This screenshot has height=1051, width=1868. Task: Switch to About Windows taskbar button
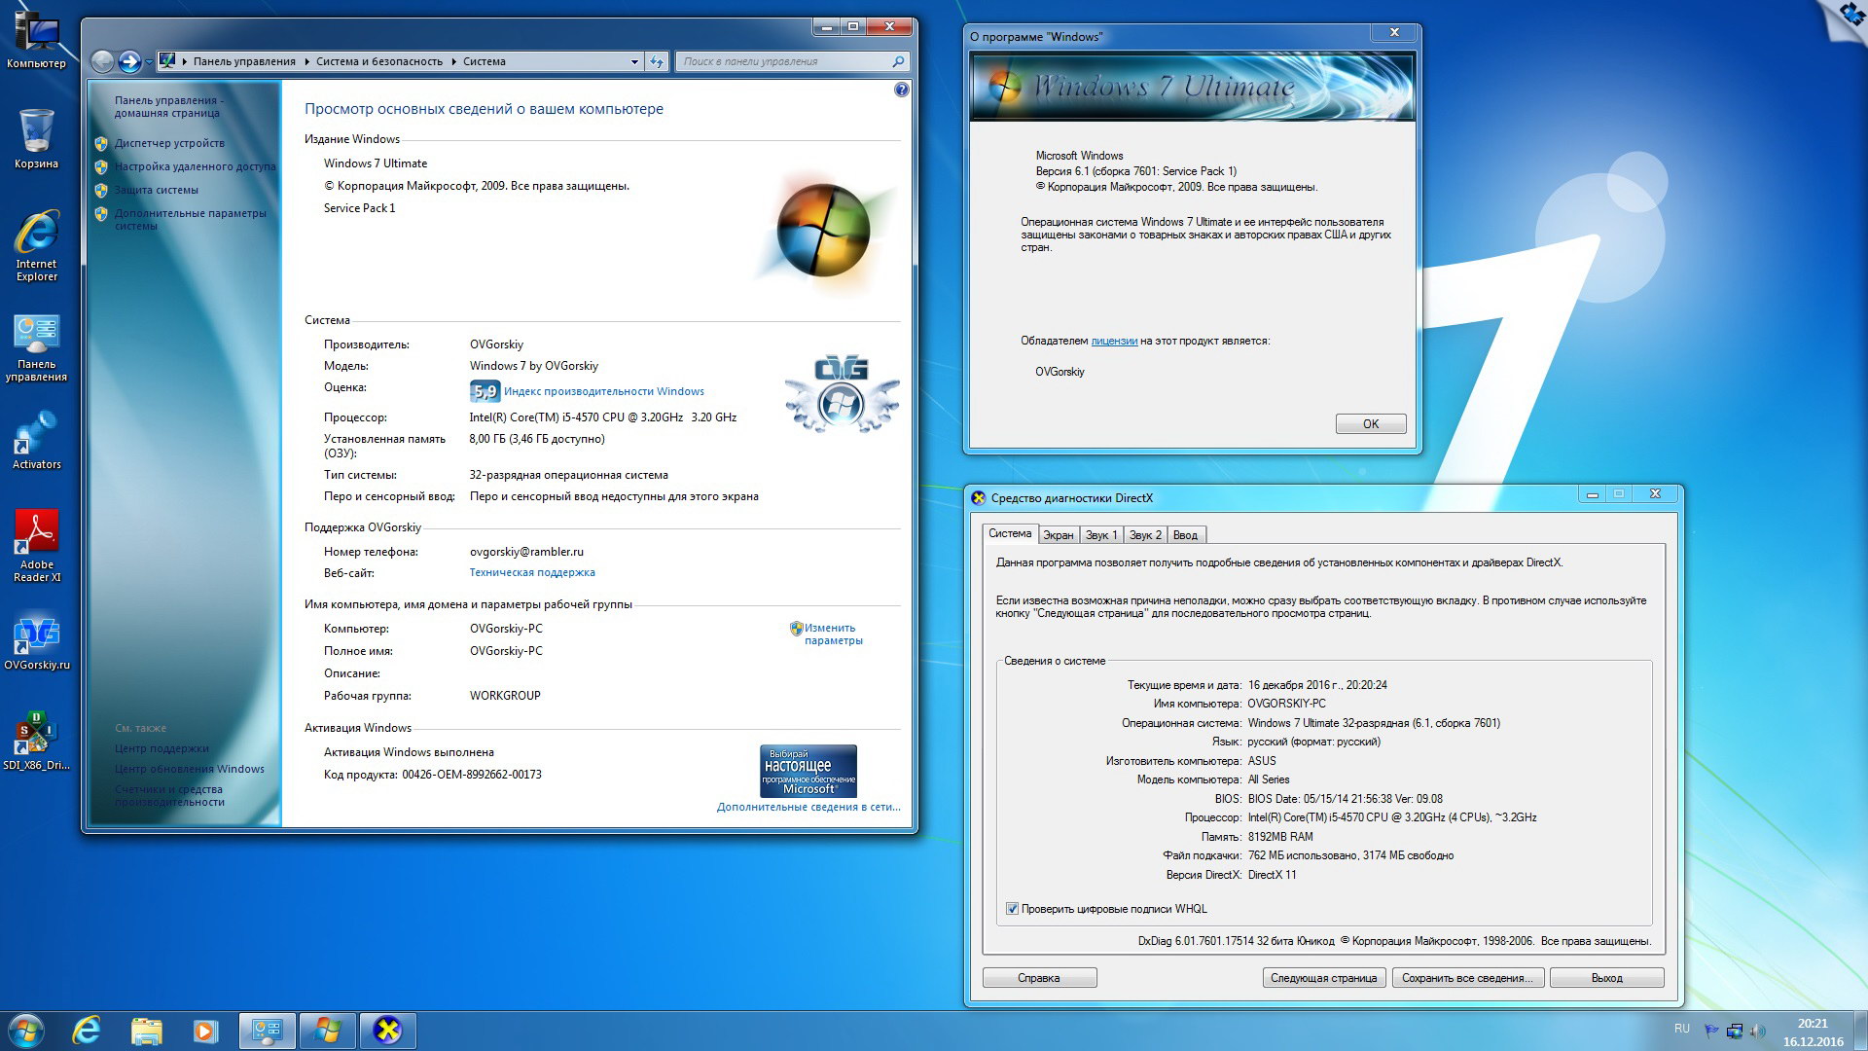(328, 1031)
